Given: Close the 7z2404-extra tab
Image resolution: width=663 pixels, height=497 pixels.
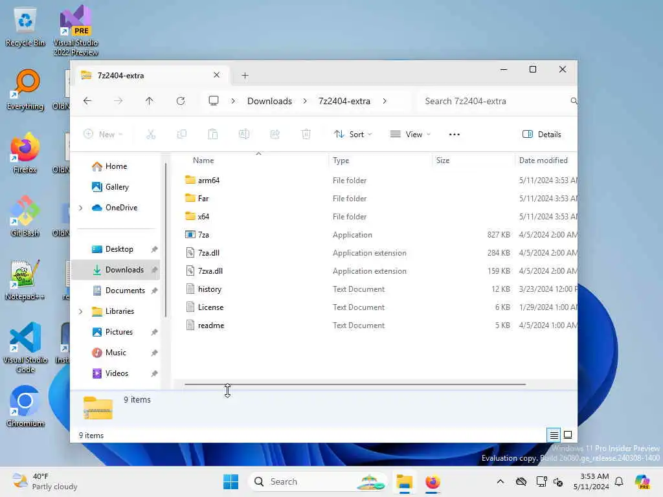Looking at the screenshot, I should pyautogui.click(x=216, y=75).
